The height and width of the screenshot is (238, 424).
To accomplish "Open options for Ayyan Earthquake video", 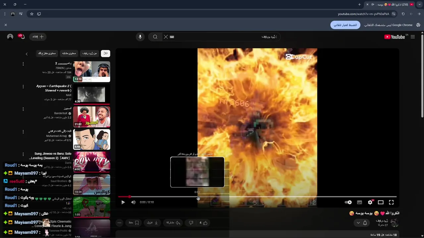I will [x=23, y=87].
